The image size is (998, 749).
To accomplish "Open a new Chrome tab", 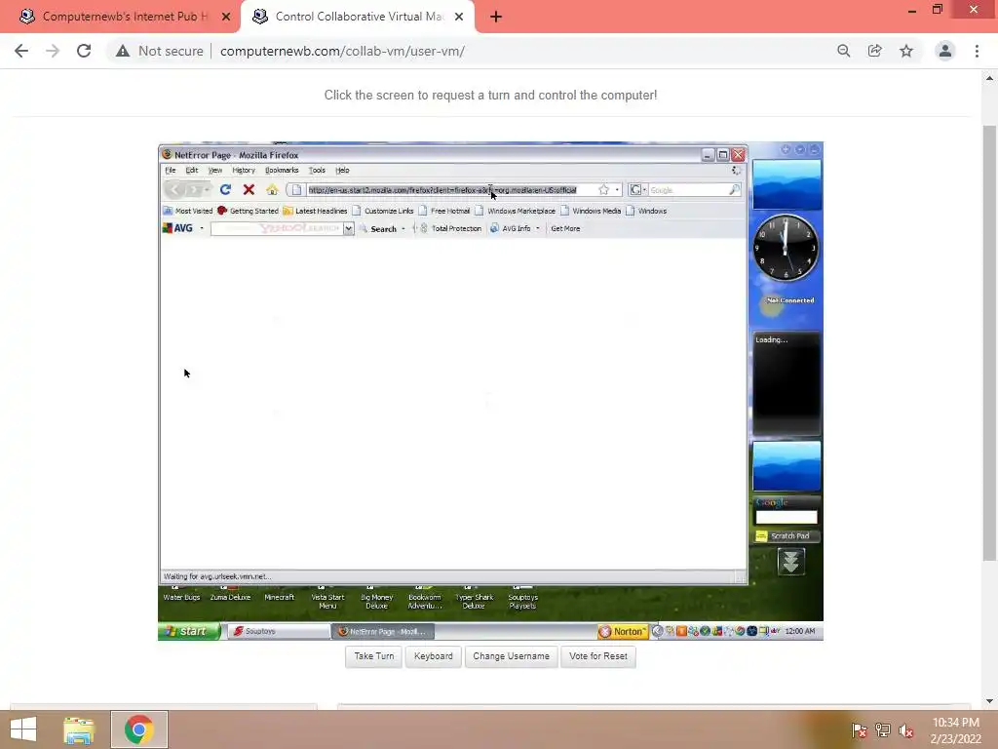I will [496, 17].
